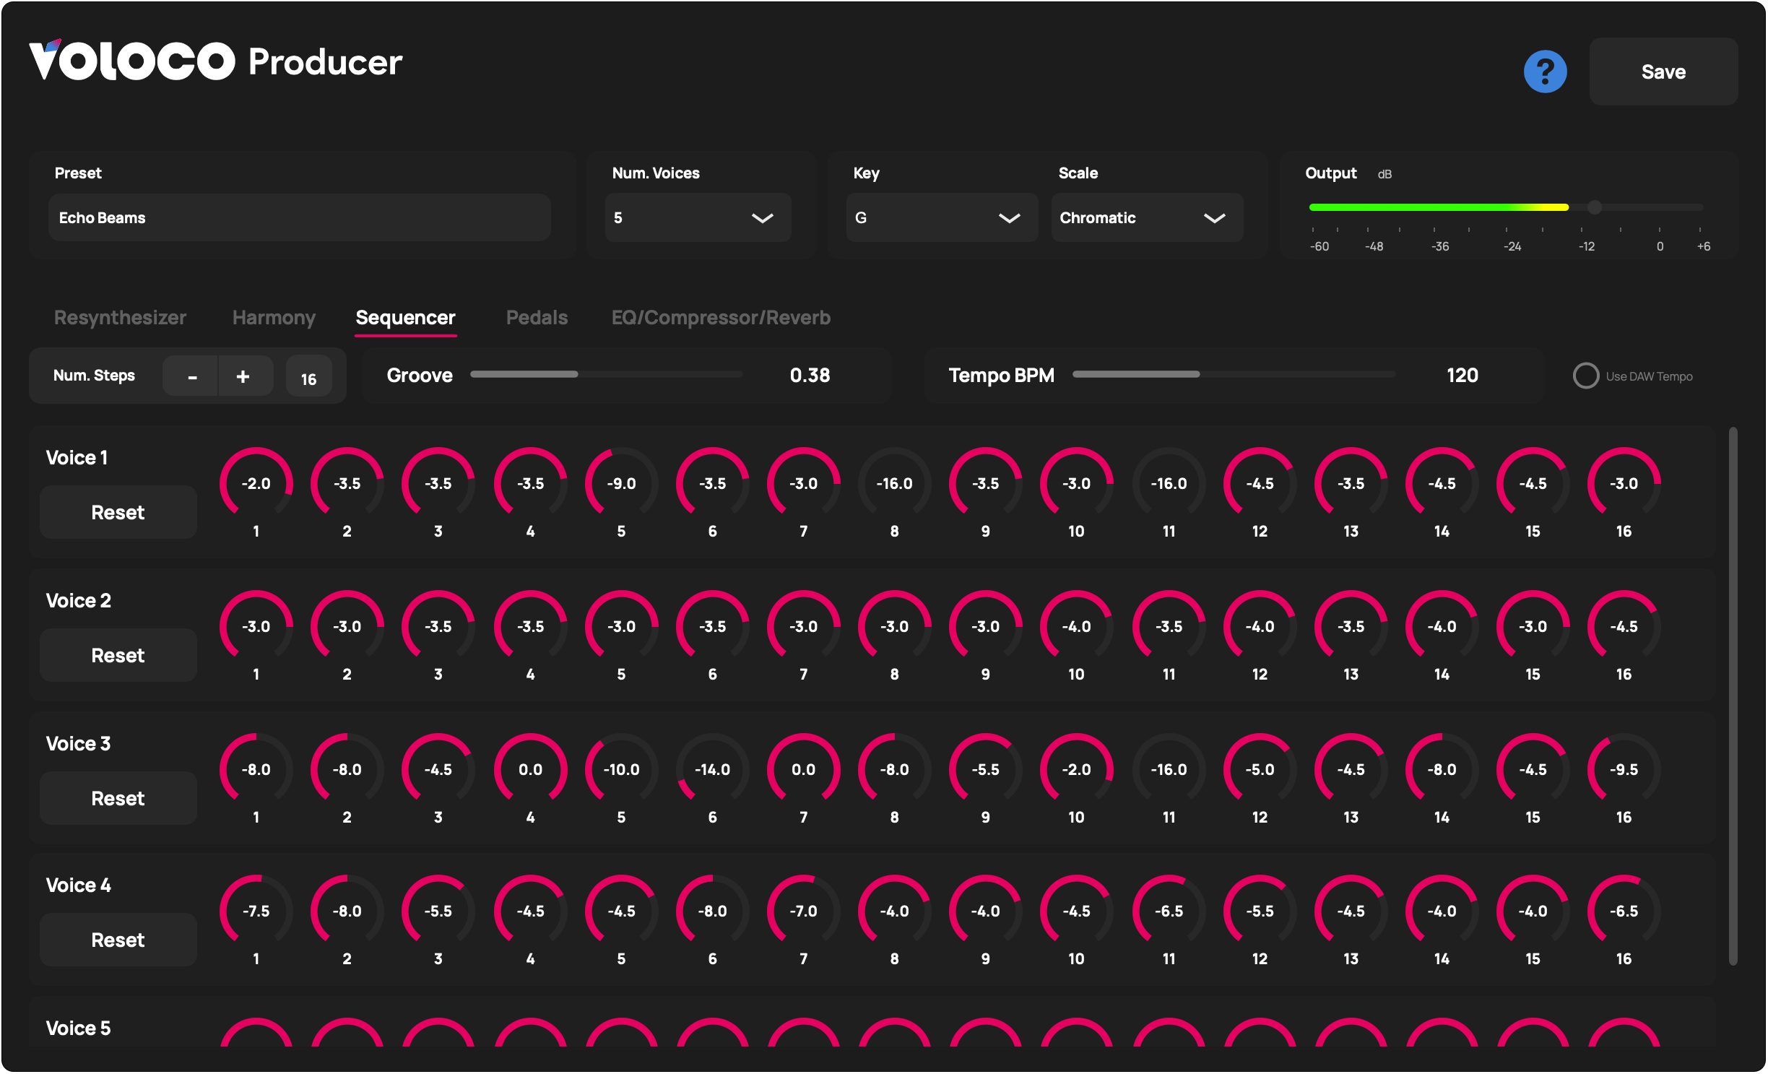Switch to the Harmony tab

pos(274,318)
